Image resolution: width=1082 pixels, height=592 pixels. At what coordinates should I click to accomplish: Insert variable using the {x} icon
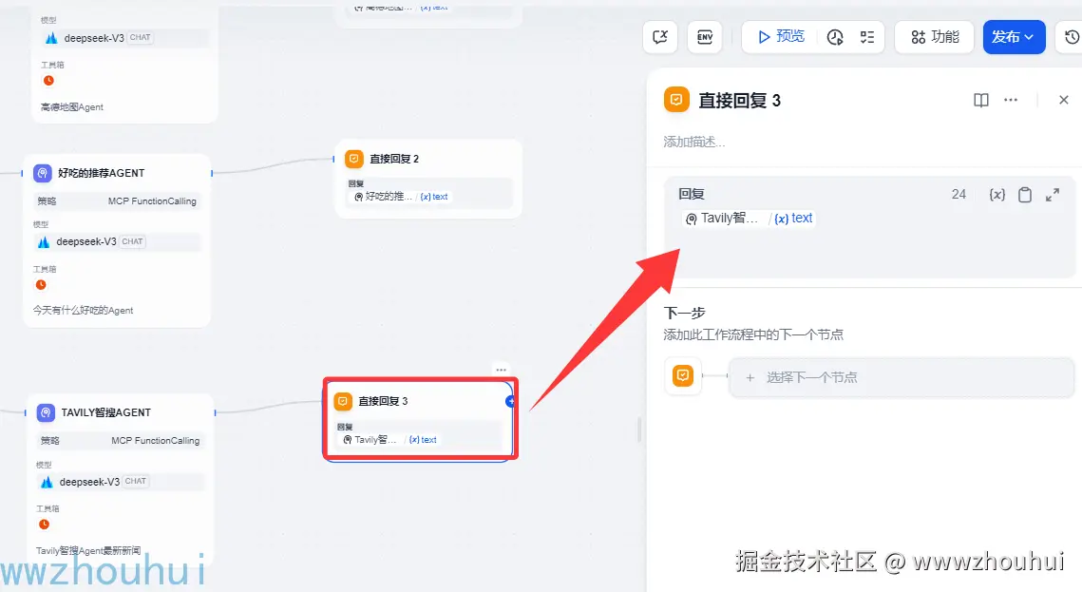pos(997,195)
